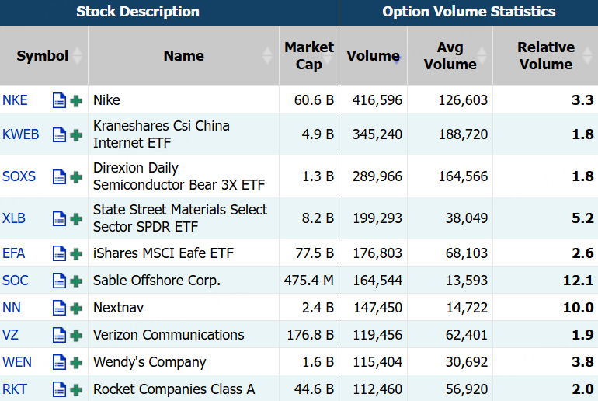The image size is (598, 401).
Task: Open the SOC ticker link
Action: 16,281
